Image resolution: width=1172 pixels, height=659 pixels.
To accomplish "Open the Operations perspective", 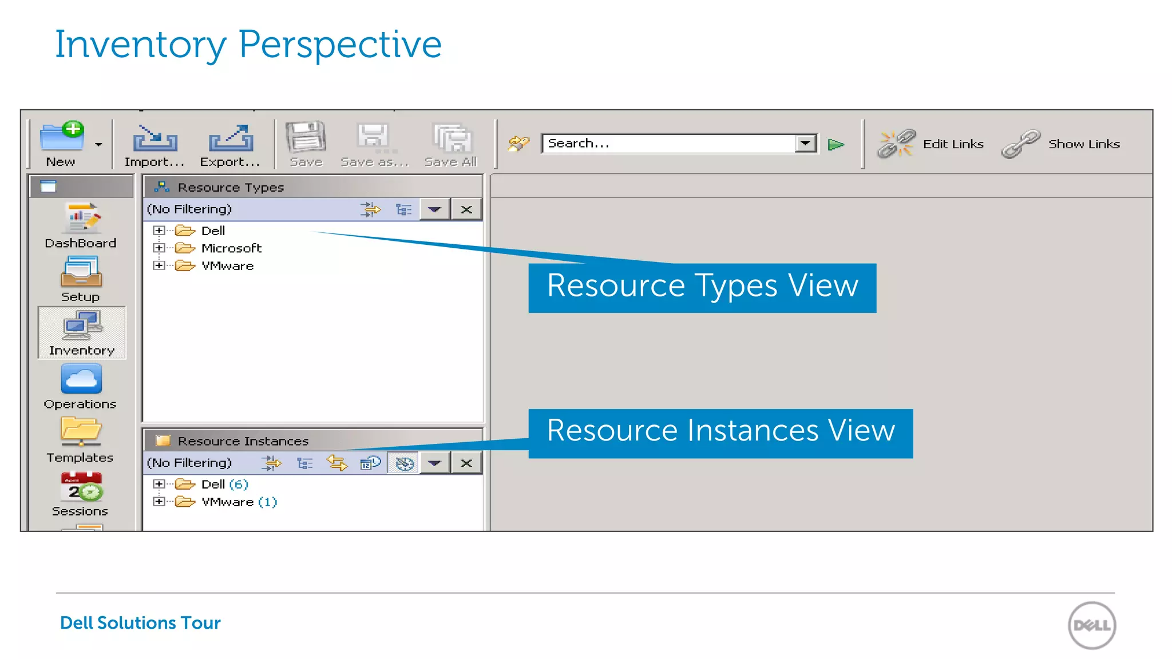I will (x=80, y=387).
